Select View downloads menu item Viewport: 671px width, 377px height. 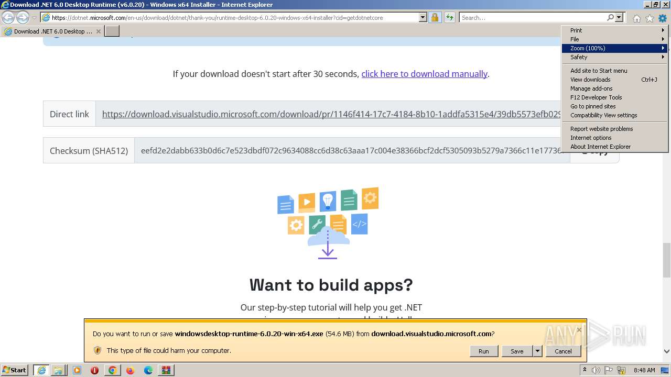click(x=614, y=80)
